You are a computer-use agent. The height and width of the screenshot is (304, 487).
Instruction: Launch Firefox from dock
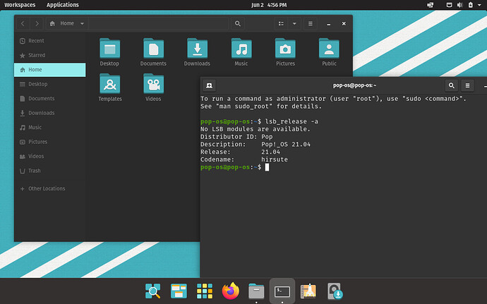point(231,291)
